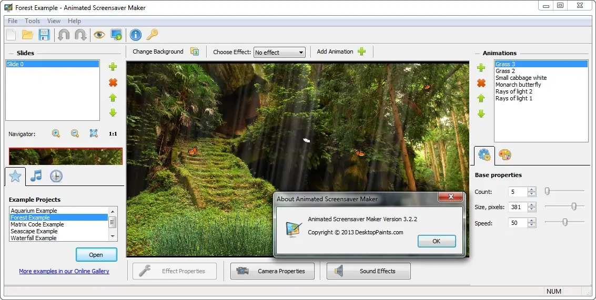Click the Open button for example projects

(96, 255)
